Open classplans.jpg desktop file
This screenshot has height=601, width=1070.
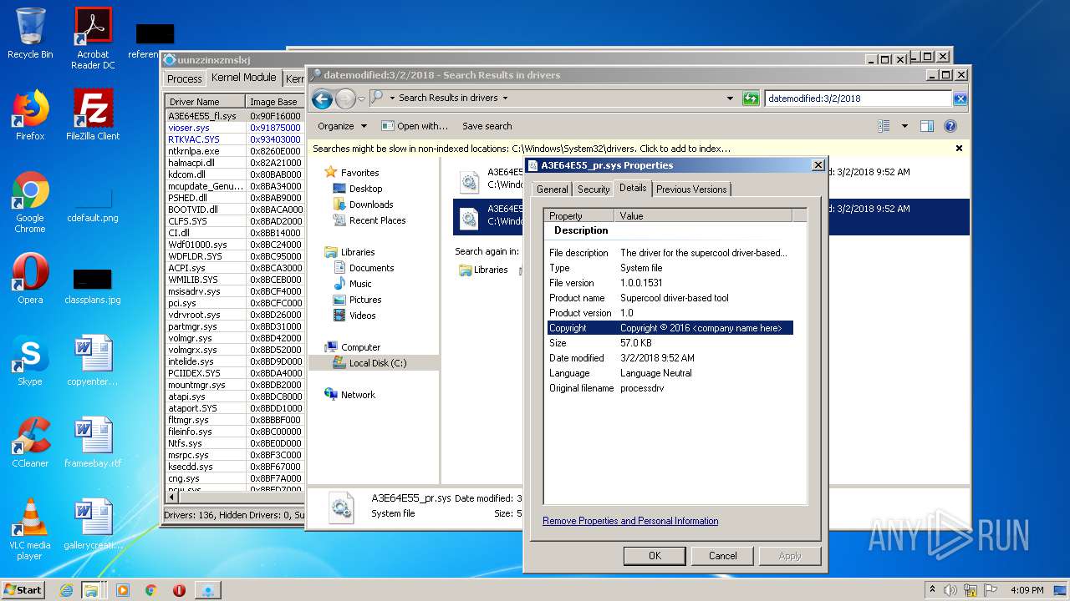coord(93,285)
